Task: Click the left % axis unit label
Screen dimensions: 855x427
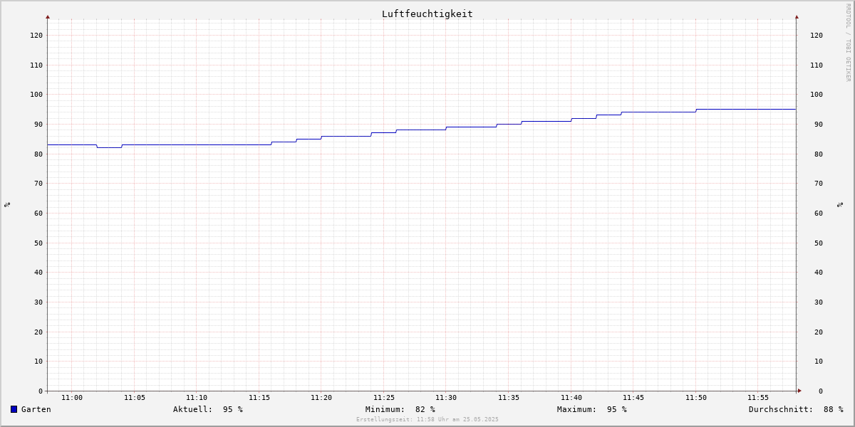Action: coord(7,204)
